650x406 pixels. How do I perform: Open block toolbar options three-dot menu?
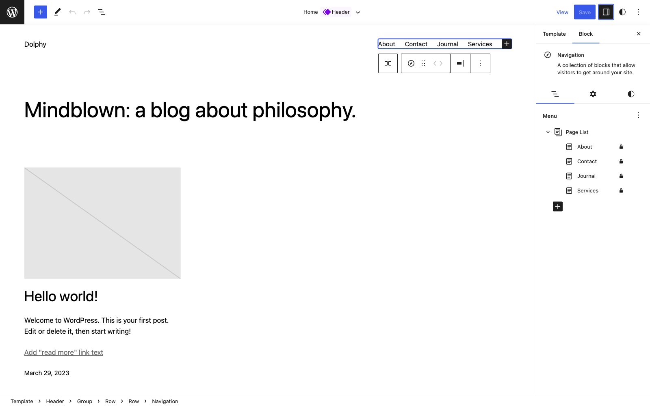pyautogui.click(x=480, y=63)
